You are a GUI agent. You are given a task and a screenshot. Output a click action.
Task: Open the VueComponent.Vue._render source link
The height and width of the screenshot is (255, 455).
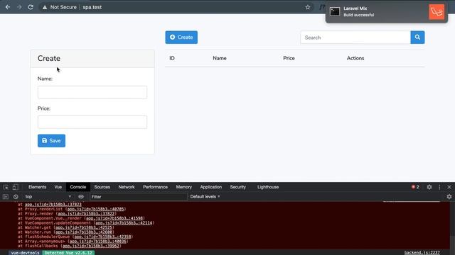114,218
